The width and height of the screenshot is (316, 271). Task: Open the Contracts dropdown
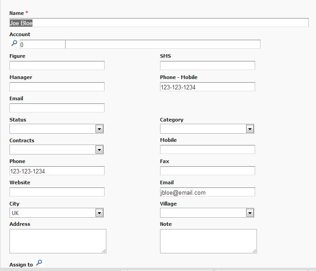coord(56,150)
